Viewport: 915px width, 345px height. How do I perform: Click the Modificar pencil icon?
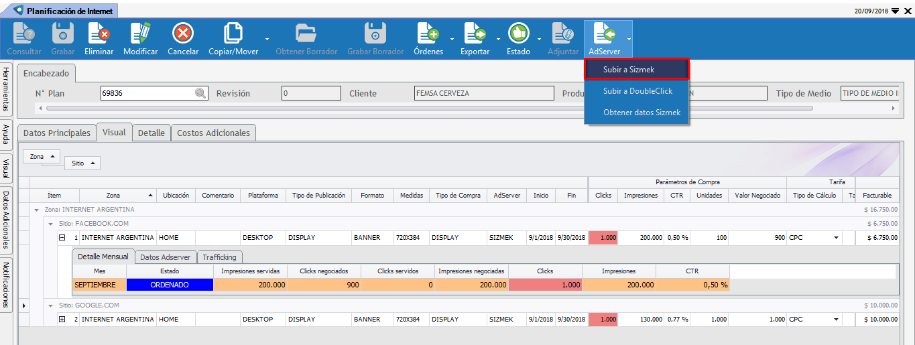[x=140, y=33]
